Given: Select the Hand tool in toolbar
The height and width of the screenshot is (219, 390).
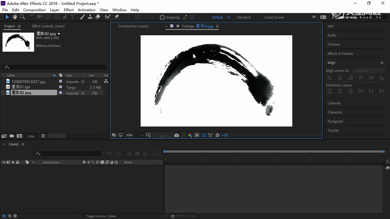Looking at the screenshot, I should [15, 17].
